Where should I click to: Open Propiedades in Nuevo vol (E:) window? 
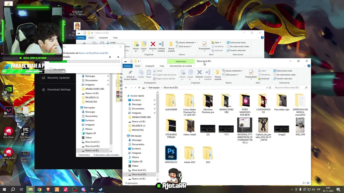[x=205, y=46]
